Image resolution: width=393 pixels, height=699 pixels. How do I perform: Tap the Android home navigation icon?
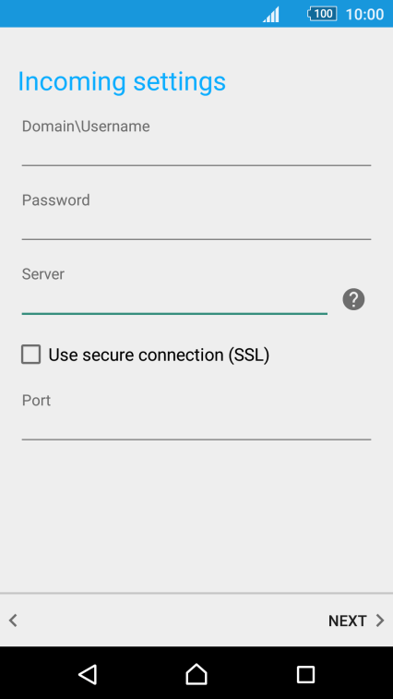[x=196, y=673]
